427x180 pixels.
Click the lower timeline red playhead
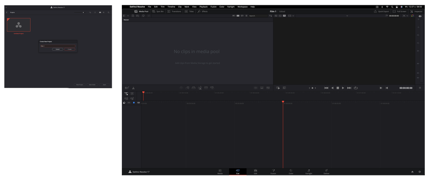[283, 102]
